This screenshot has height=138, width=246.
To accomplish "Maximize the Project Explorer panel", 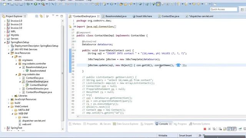I will [x=61, y=16].
